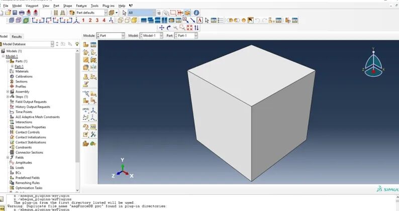Image resolution: width=399 pixels, height=211 pixels.
Task: Open the Plug-ins menu
Action: click(x=108, y=6)
